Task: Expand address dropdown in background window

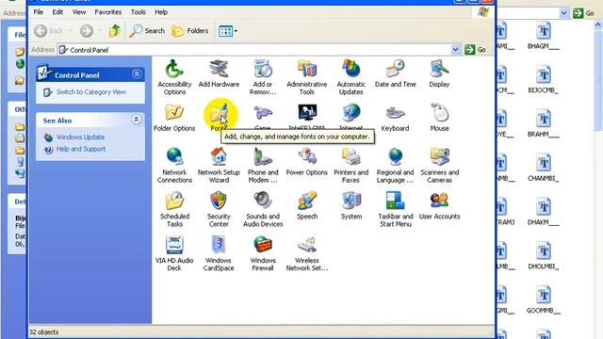Action: pos(563,13)
